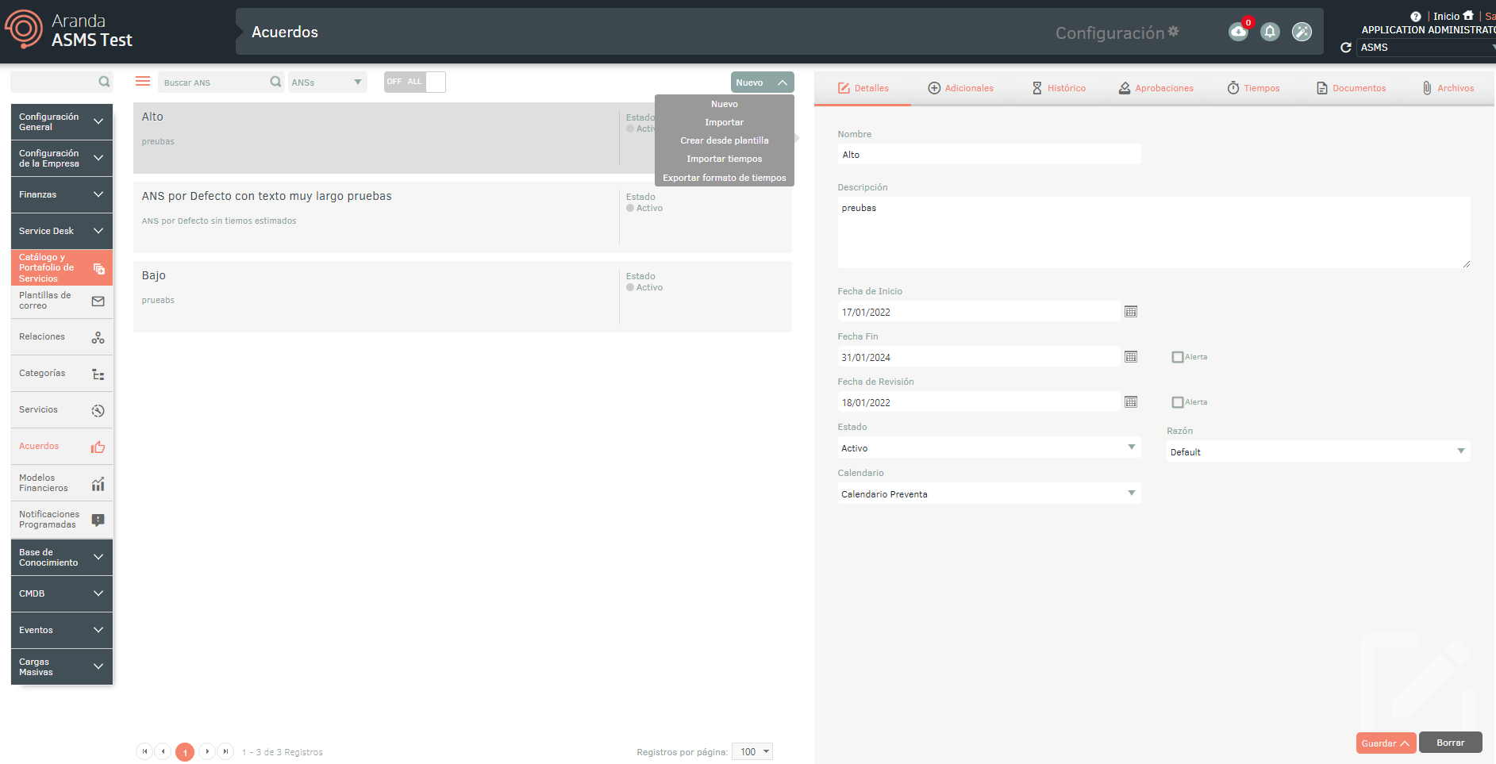Enable Alerta checkbox for Fecha de Revisión
The height and width of the screenshot is (764, 1496).
[x=1178, y=402]
